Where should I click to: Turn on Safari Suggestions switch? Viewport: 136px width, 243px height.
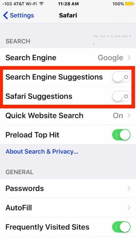(121, 96)
